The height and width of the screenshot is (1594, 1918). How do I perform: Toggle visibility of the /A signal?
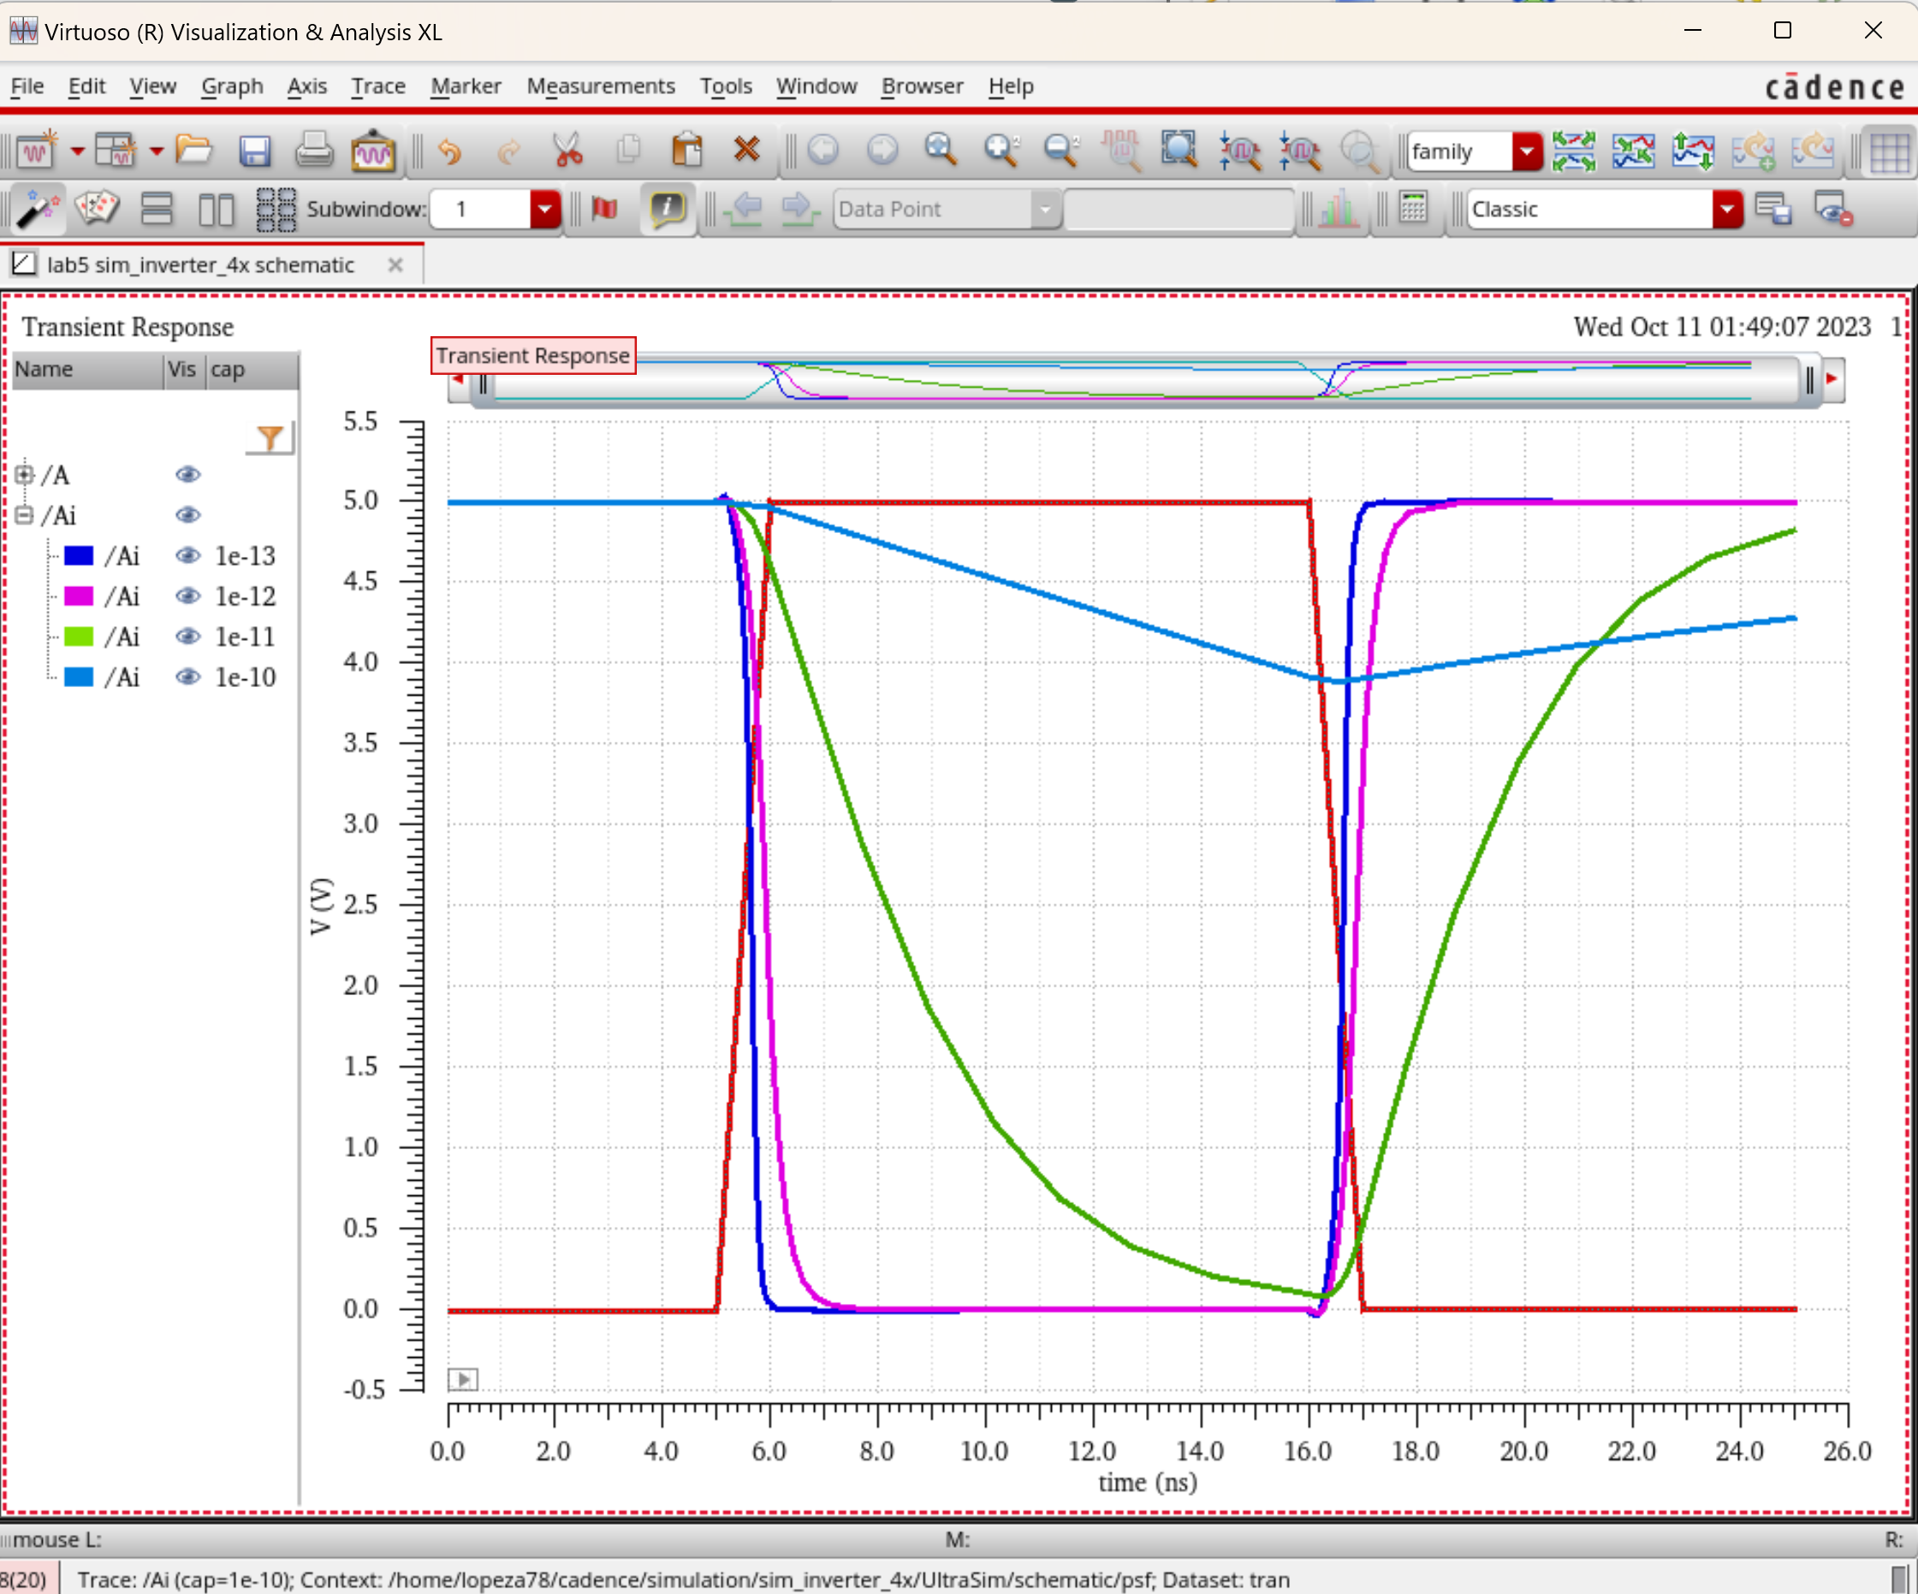(x=187, y=474)
